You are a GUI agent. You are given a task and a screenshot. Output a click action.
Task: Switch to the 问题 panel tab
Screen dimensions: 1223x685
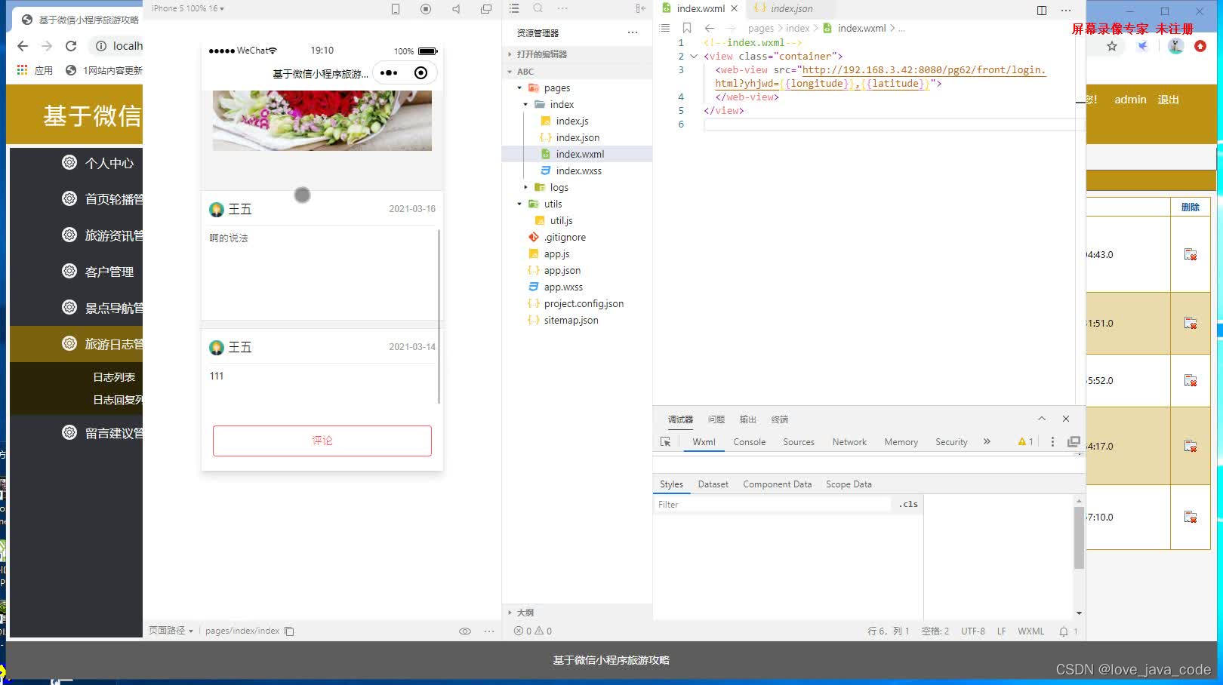[x=716, y=419]
